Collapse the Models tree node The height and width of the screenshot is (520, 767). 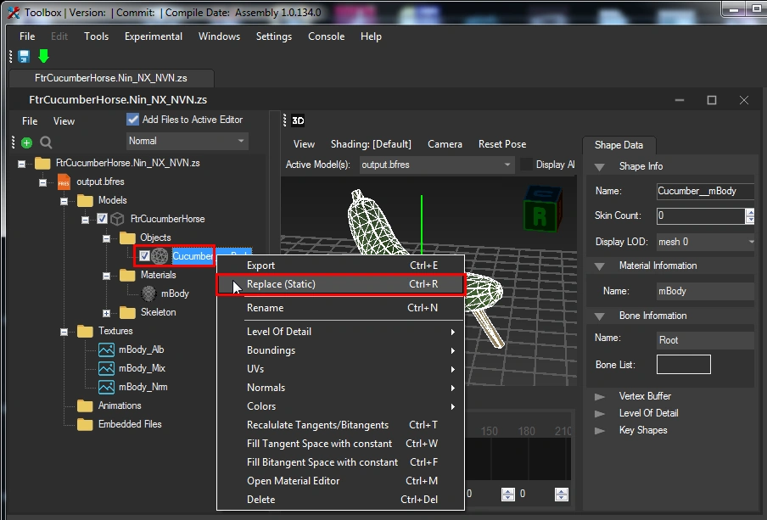pos(64,201)
